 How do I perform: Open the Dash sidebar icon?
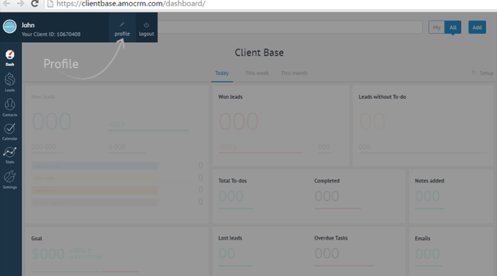point(10,58)
